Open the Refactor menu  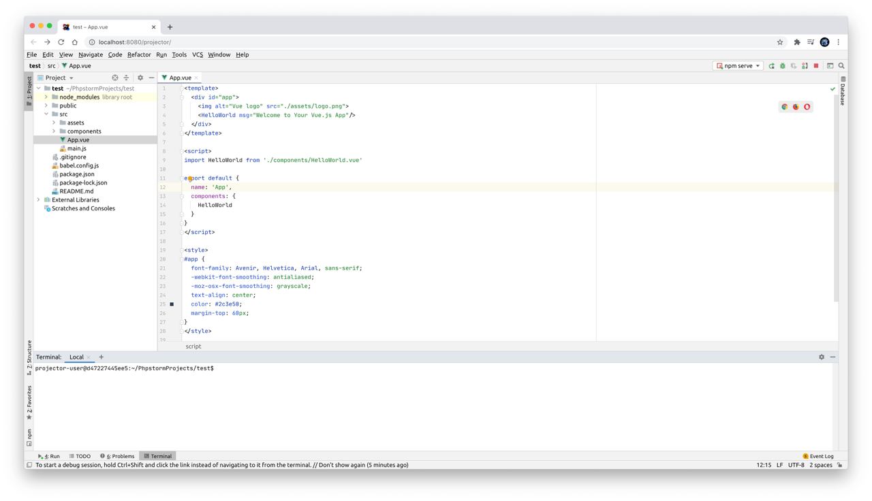[139, 54]
